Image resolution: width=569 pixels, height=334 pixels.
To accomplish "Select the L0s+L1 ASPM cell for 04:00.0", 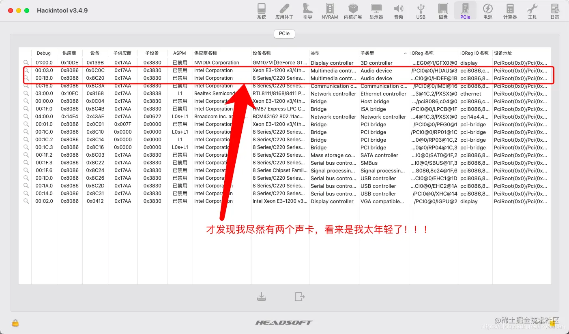I will coord(180,117).
